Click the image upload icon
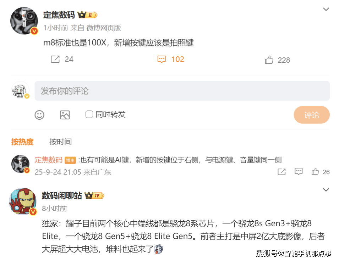The width and height of the screenshot is (339, 261). point(65,115)
